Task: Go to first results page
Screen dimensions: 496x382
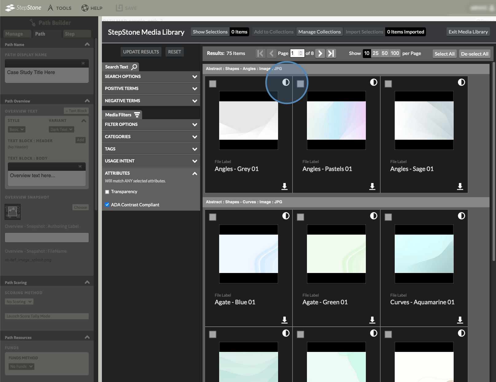Action: 260,53
